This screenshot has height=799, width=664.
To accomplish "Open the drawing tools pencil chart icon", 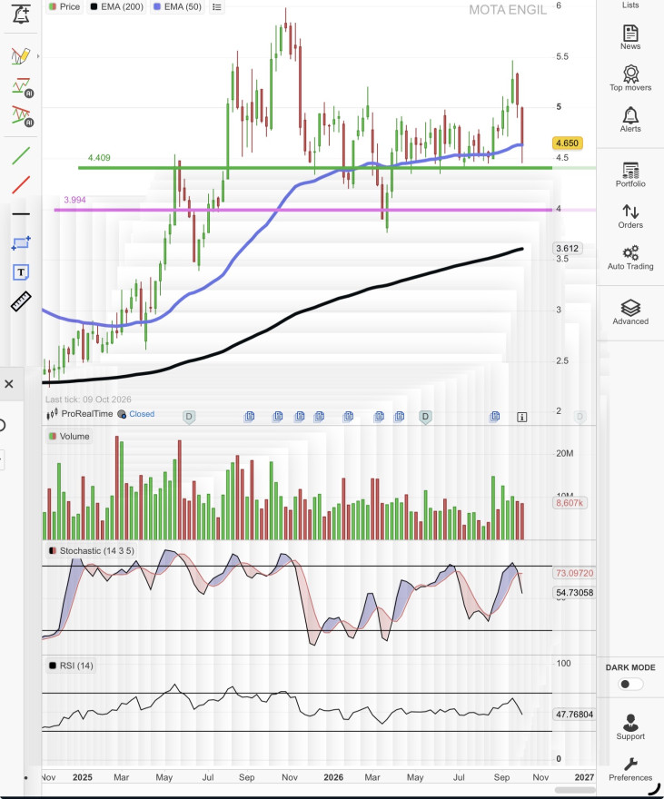I will pyautogui.click(x=21, y=55).
